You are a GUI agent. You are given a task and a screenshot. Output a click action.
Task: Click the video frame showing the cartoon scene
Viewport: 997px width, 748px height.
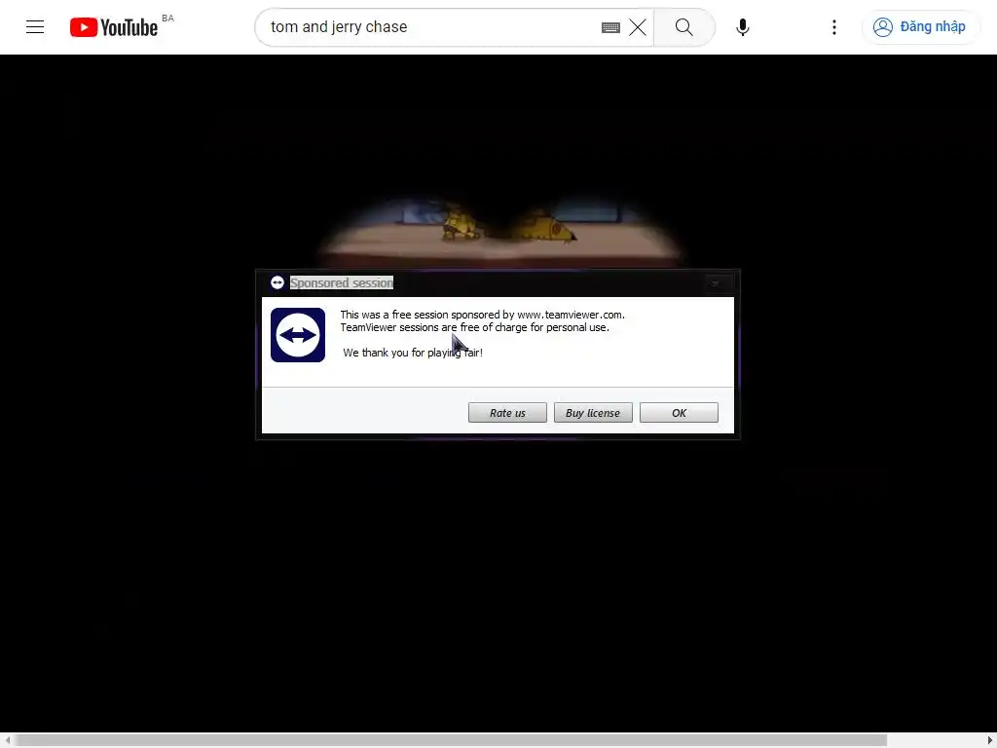pyautogui.click(x=499, y=229)
